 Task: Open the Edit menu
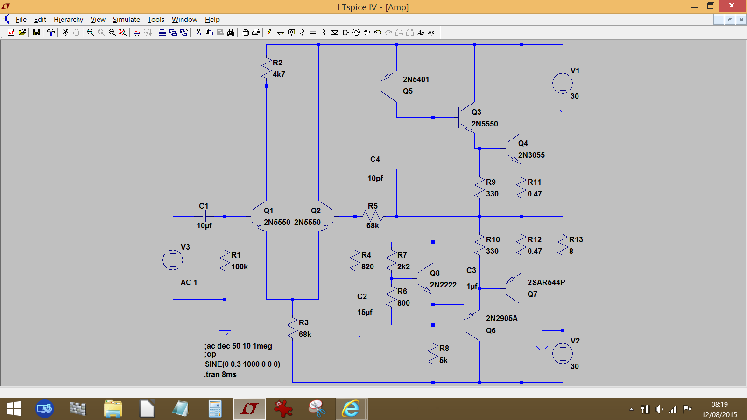(40, 20)
